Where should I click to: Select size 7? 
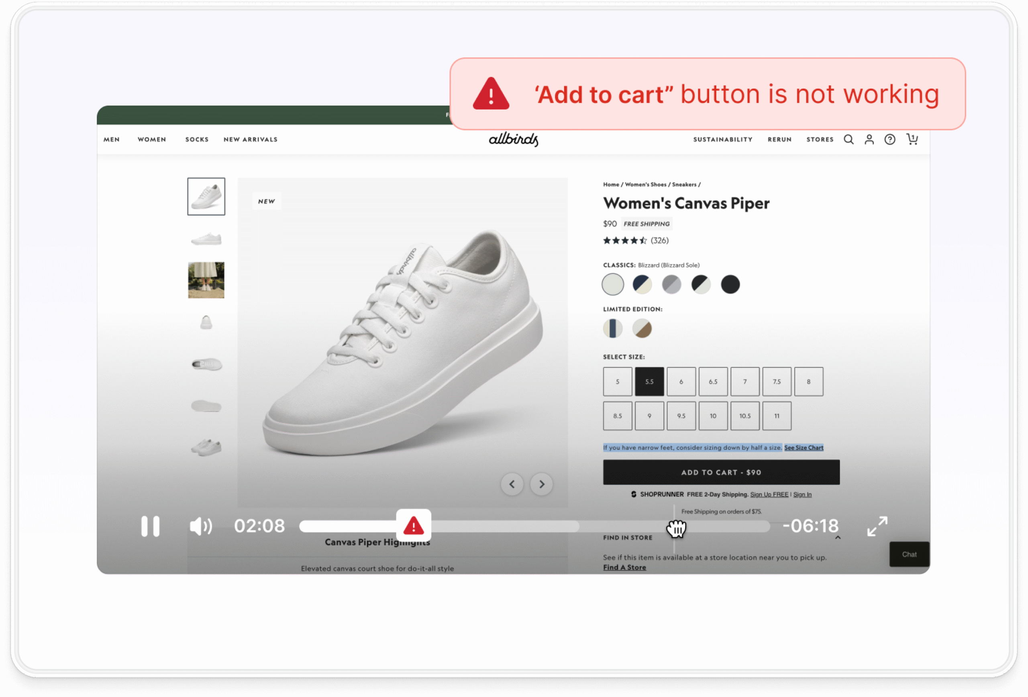[745, 382]
